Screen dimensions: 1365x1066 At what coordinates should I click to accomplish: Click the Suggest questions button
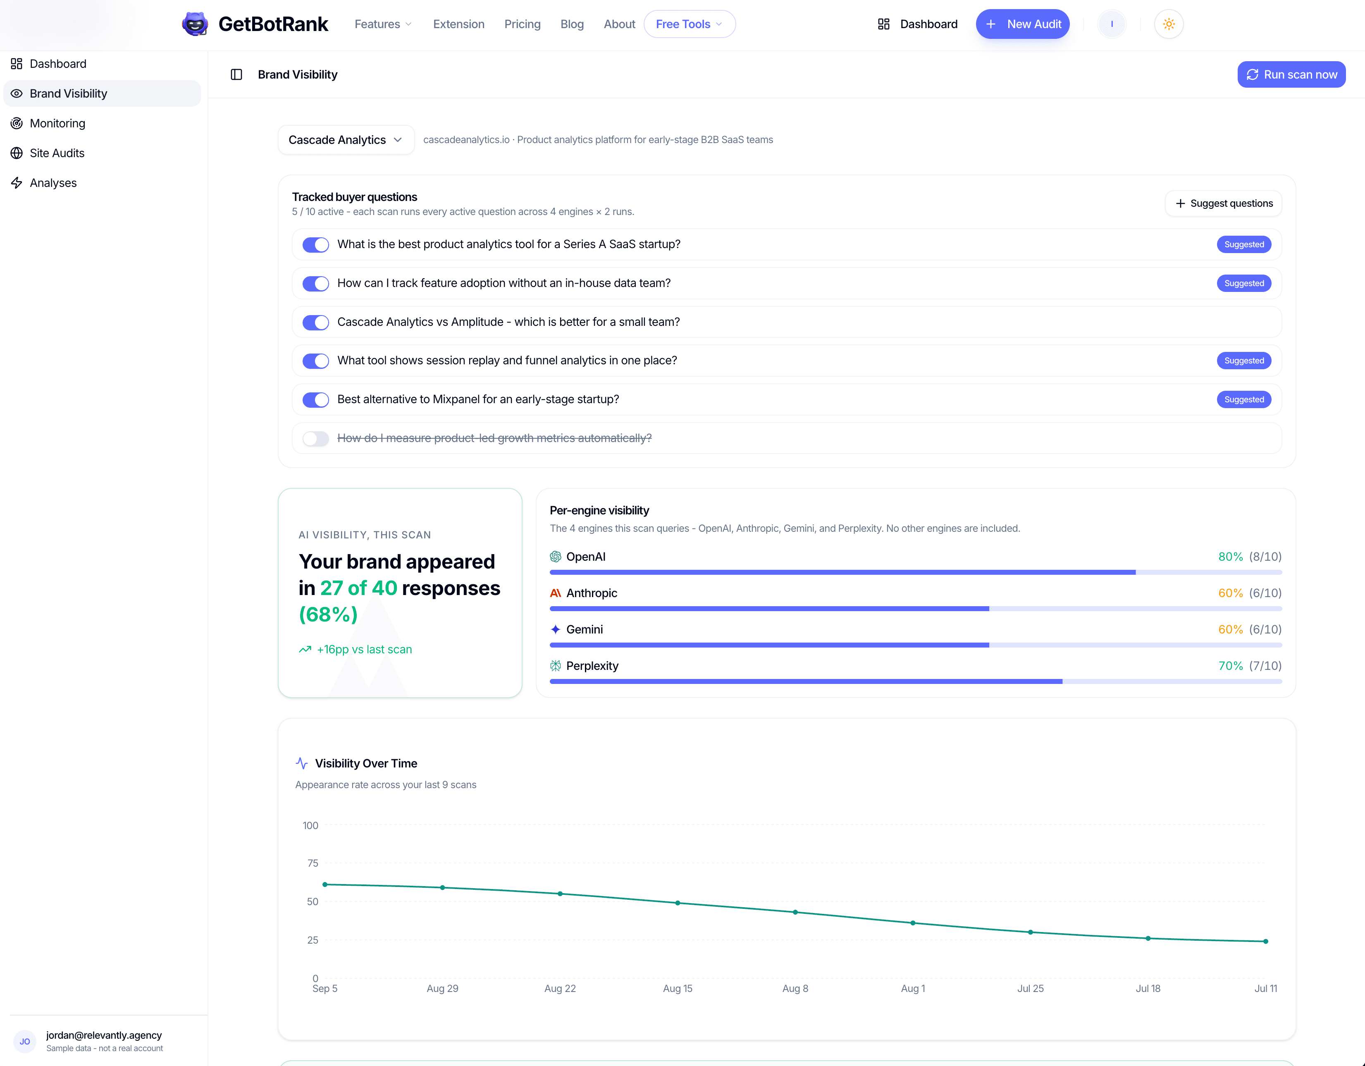1223,203
